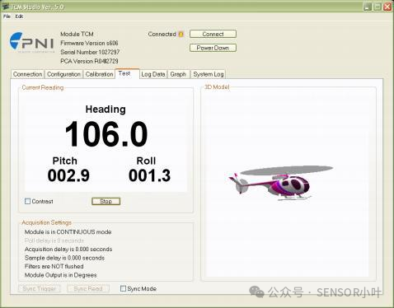Screen dimensions: 394x308
Task: Open the System Log tab
Action: (209, 74)
